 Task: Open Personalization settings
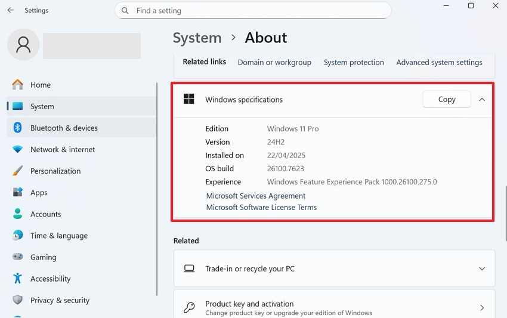[82, 171]
